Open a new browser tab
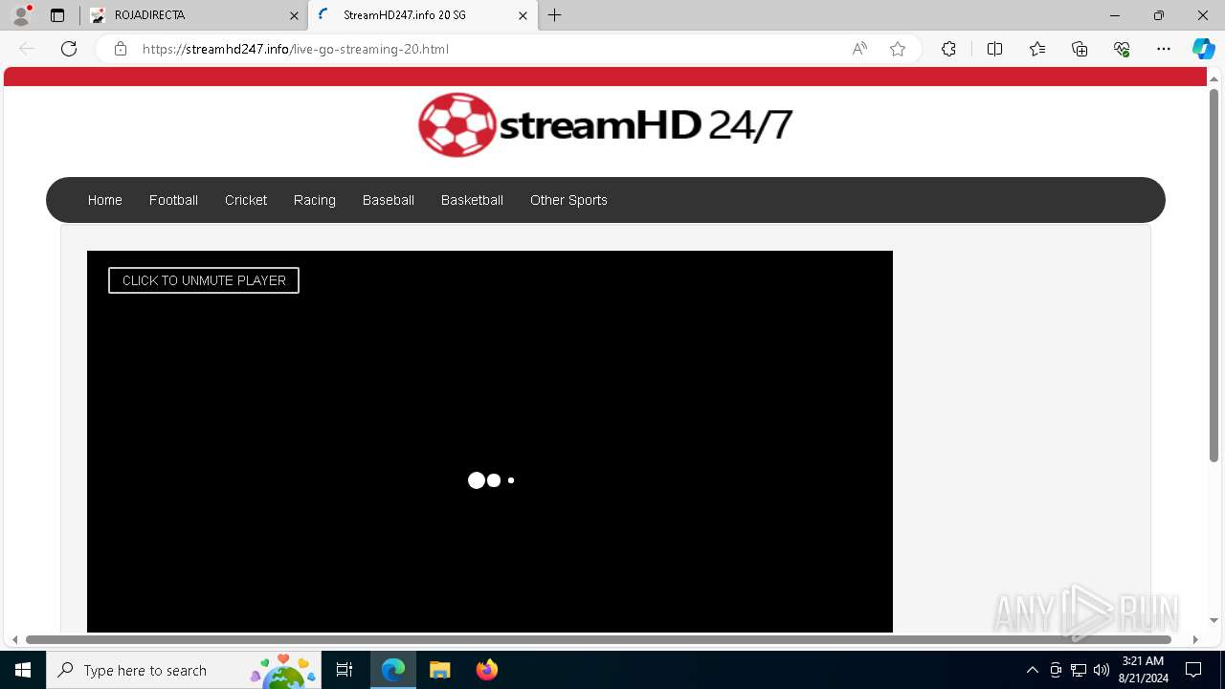 pos(555,15)
